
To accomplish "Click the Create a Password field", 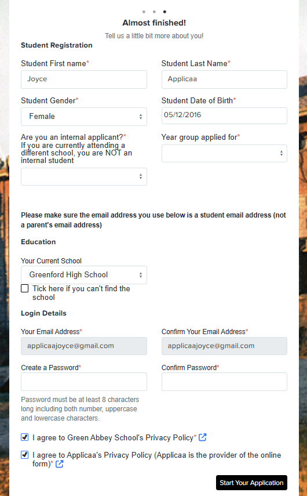I will (x=84, y=382).
